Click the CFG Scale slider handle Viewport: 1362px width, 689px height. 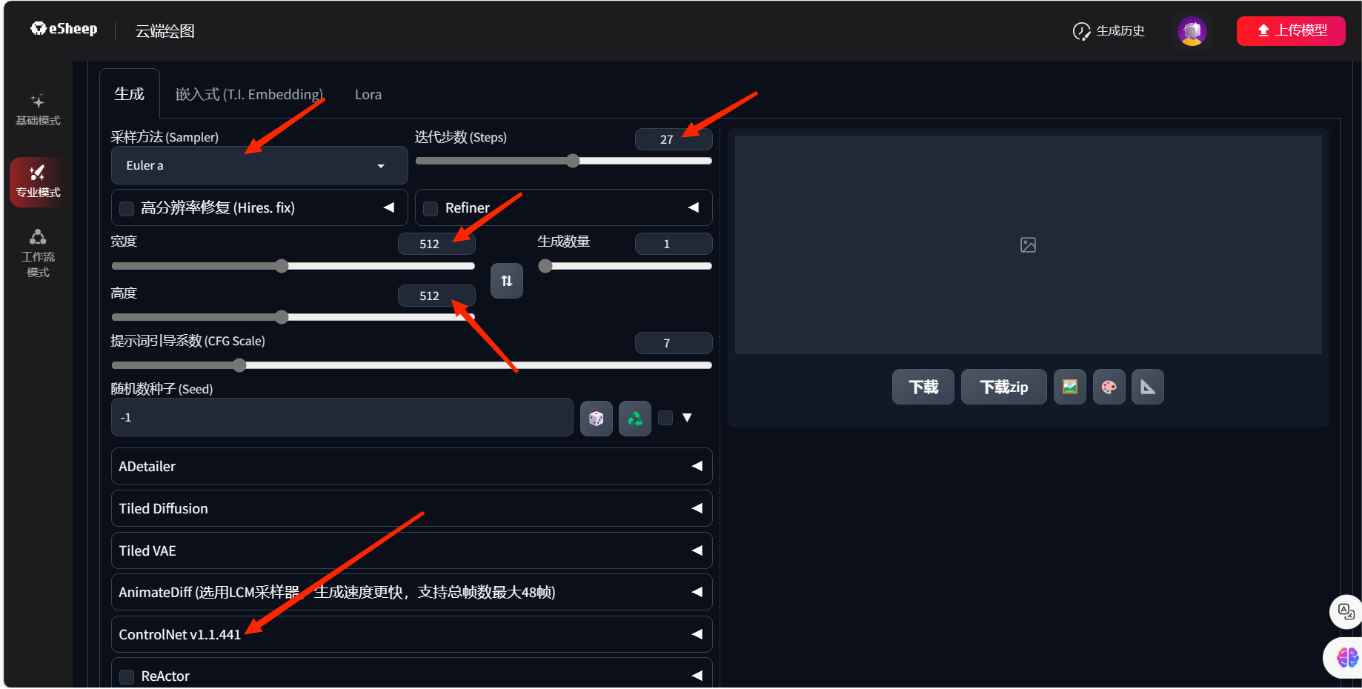(x=239, y=365)
